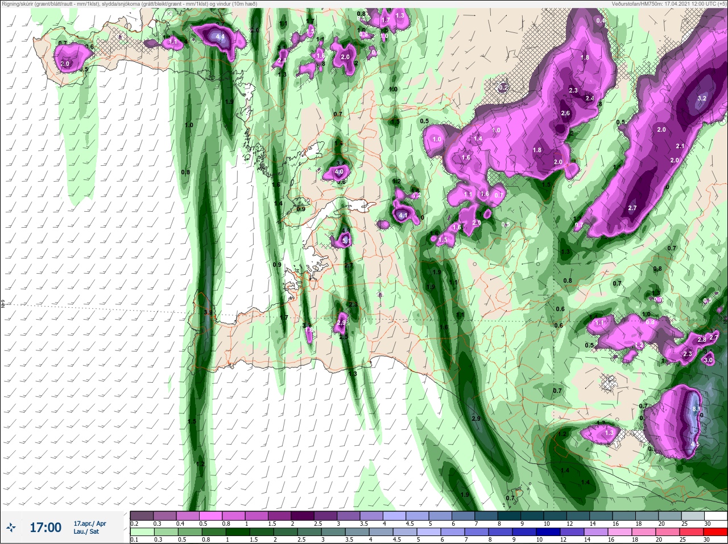
Task: Click the 'Veðurstofan/HM750m: 17.04.2021 12:00 UTC' label
Action: tap(661, 4)
